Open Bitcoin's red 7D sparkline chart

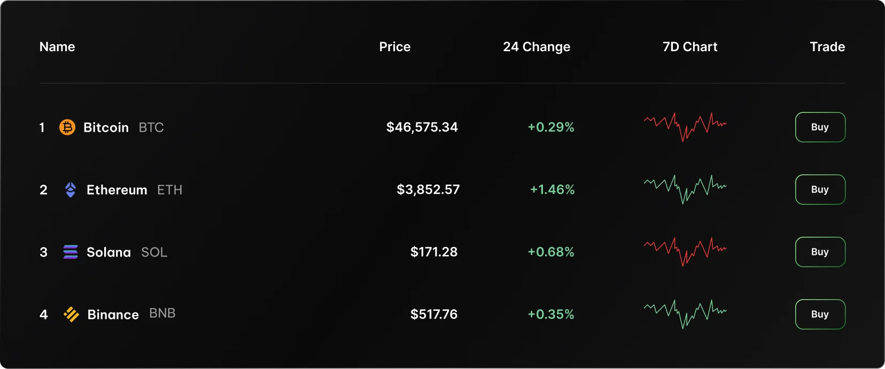coord(685,127)
